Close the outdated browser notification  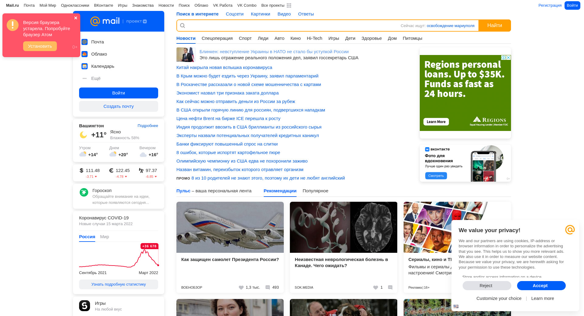click(x=76, y=18)
